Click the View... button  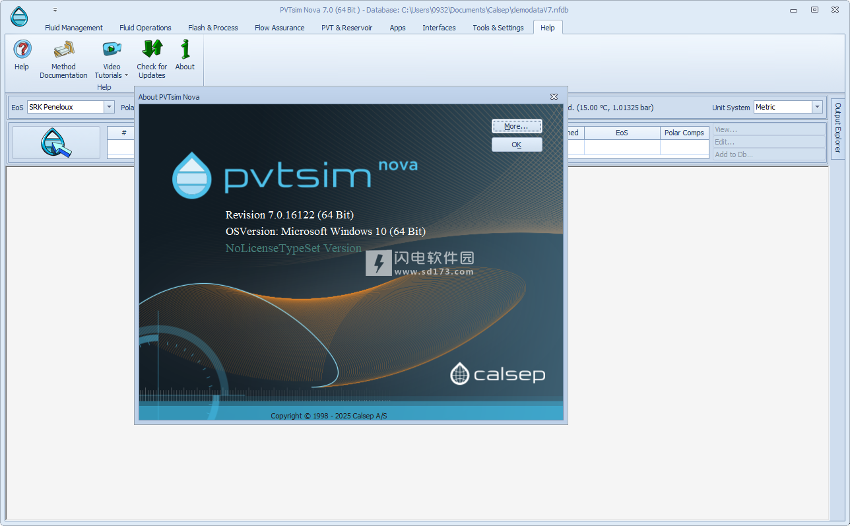coord(769,129)
